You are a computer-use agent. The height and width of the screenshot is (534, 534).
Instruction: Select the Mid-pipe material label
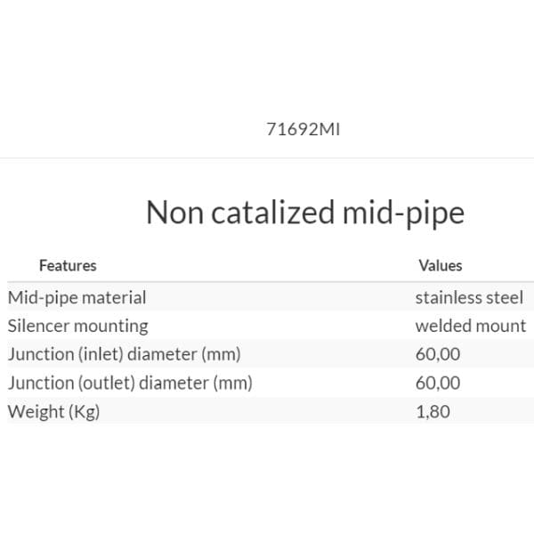(x=77, y=297)
